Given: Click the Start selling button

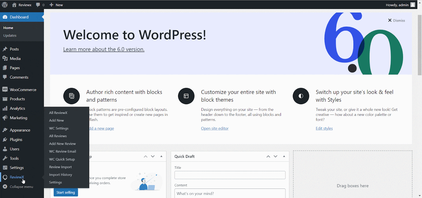Looking at the screenshot, I should point(66,192).
